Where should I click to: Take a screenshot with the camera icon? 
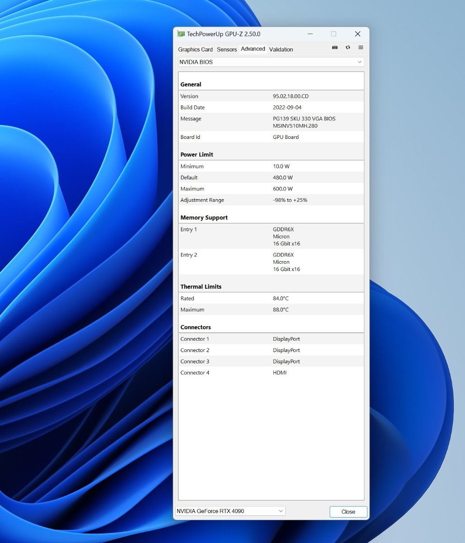[x=335, y=48]
